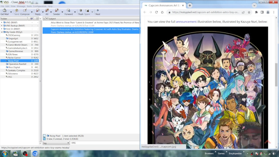Expand the VNS Backup (IMAP) folder
279x157 pixels.
coord(2,26)
